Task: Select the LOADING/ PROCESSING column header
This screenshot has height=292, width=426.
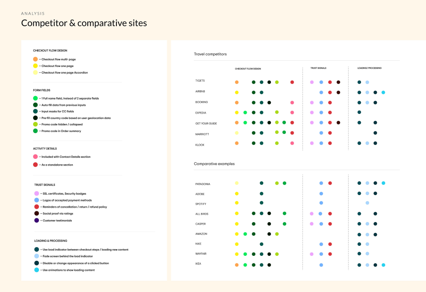Action: pyautogui.click(x=369, y=68)
